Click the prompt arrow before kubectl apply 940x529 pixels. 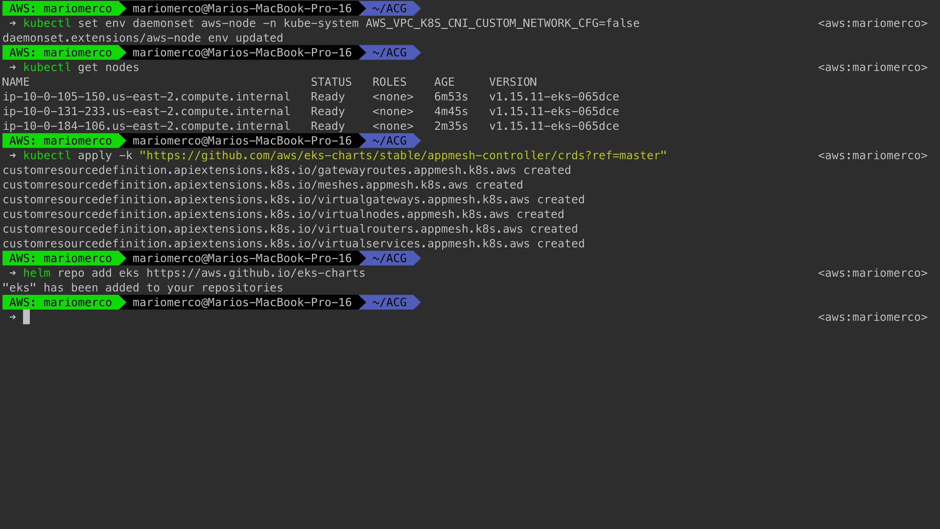click(13, 156)
